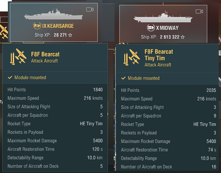Click the Hit Points value 2035
The width and height of the screenshot is (221, 173).
click(x=211, y=90)
